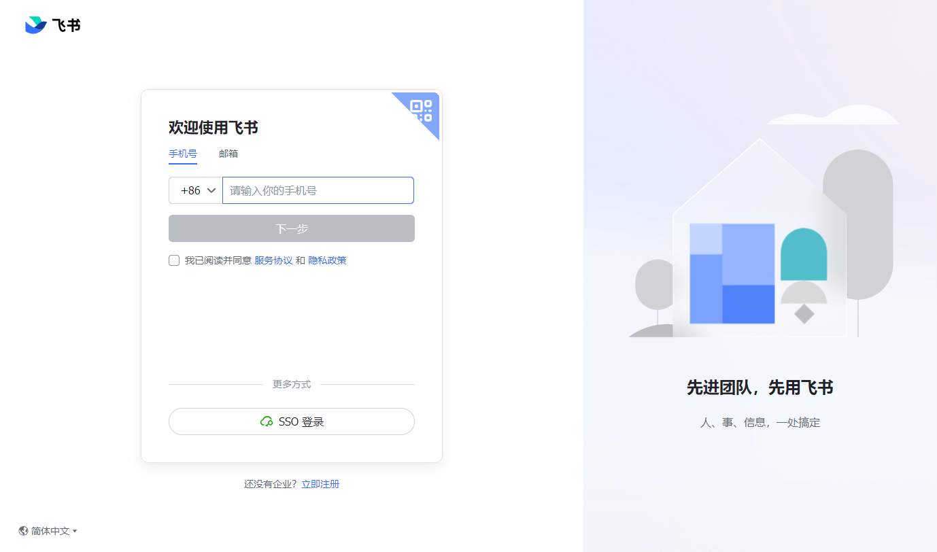Switch to QR code login

point(422,110)
